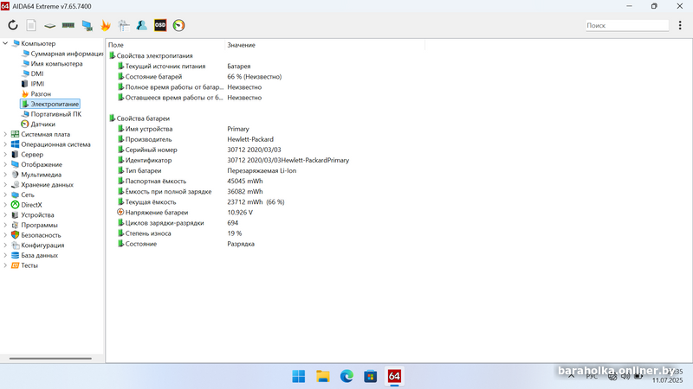Expand the Отображение tree node
Viewport: 693px width, 389px height.
(x=5, y=164)
